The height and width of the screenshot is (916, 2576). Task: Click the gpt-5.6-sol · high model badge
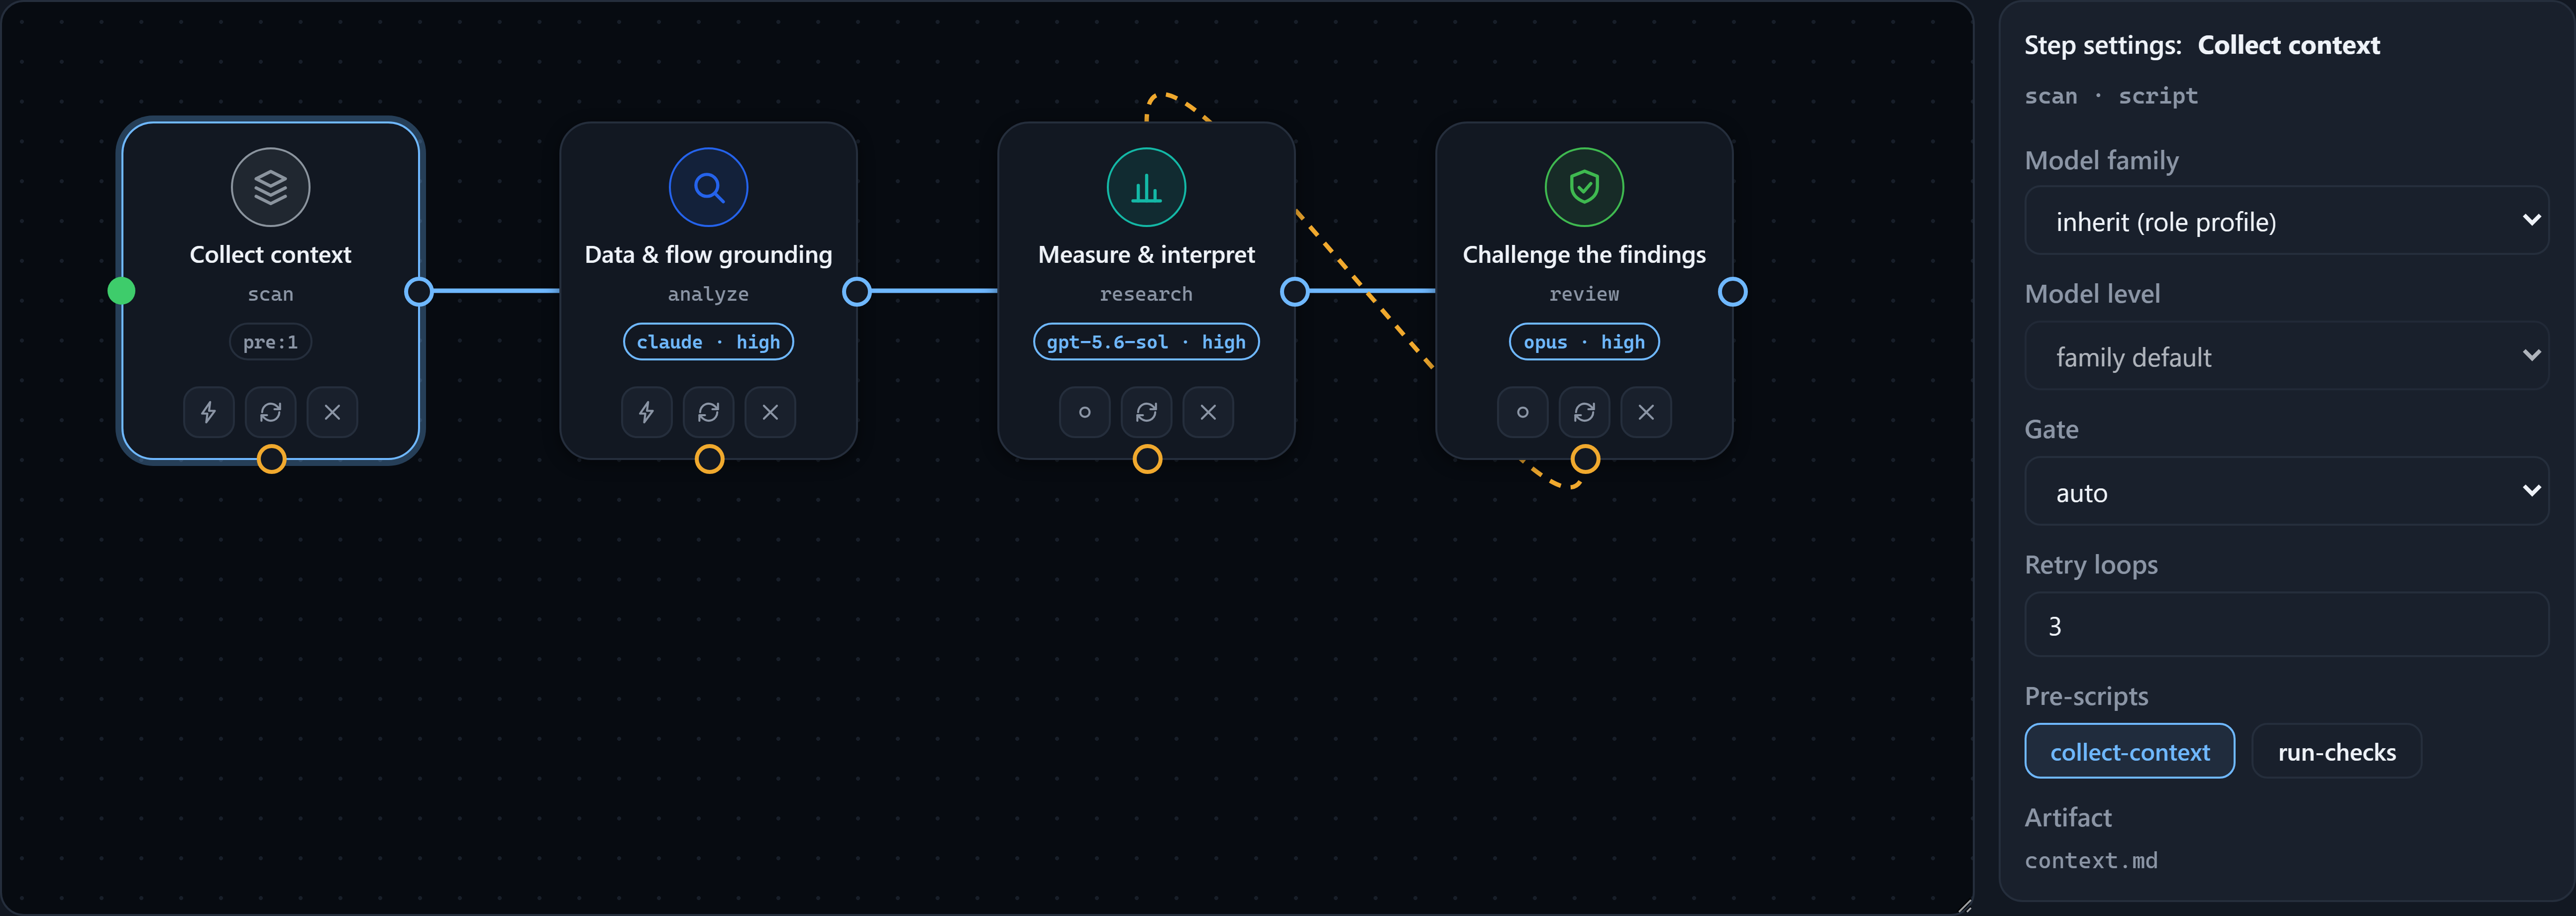[1146, 342]
